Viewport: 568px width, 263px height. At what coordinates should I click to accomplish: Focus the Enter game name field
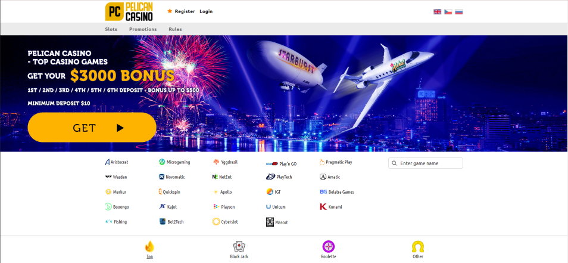click(x=426, y=163)
